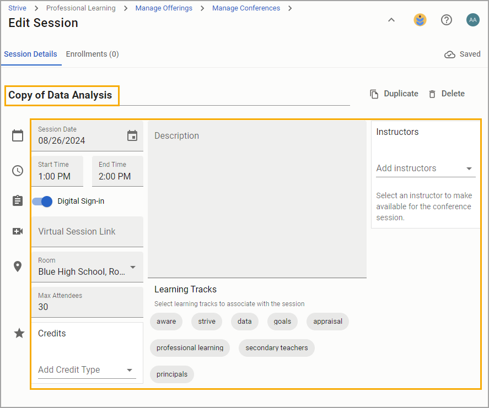Click the star Credits icon
Image resolution: width=489 pixels, height=408 pixels.
point(19,333)
